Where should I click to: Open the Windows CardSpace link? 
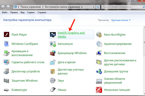point(25,44)
